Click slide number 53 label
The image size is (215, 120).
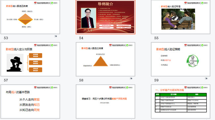coord(6,38)
